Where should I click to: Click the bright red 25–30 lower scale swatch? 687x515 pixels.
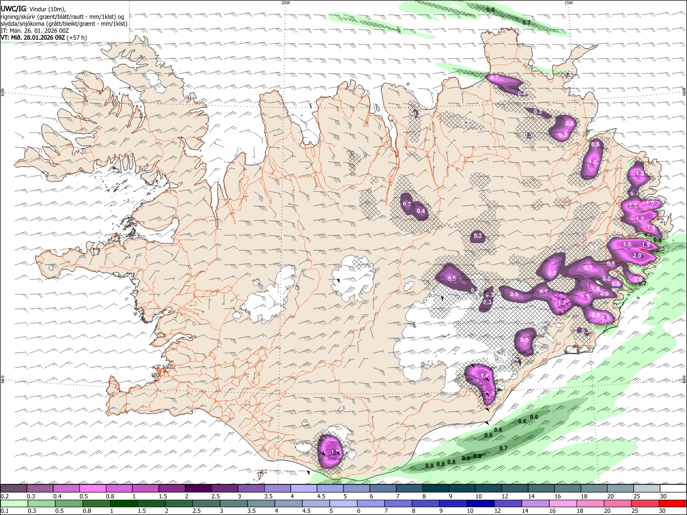coord(646,503)
